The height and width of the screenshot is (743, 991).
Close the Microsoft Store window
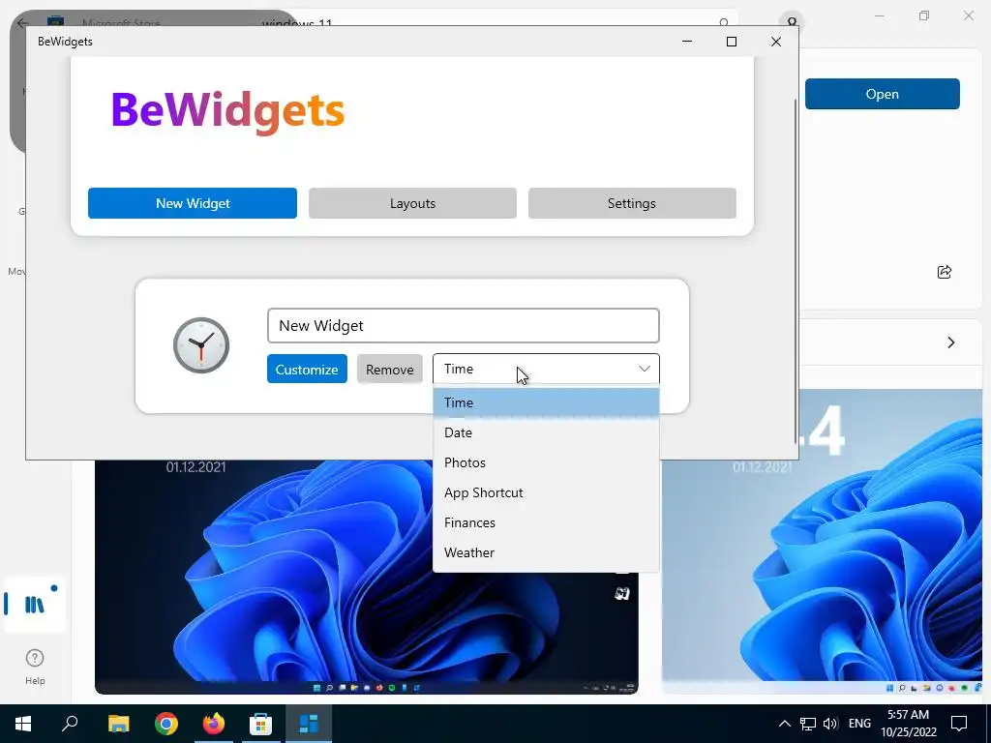968,15
